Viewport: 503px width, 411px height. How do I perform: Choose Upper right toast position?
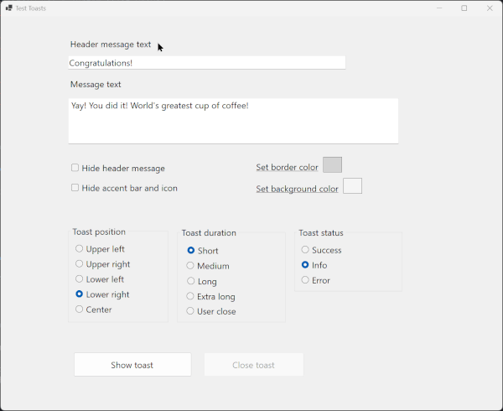[80, 264]
